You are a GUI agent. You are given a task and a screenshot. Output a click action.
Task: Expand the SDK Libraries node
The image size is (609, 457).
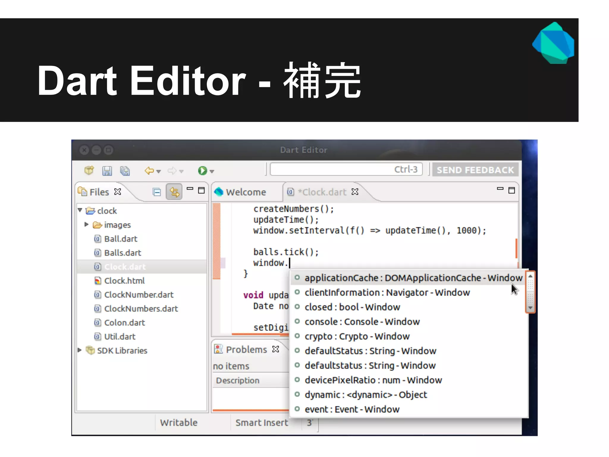pyautogui.click(x=80, y=350)
